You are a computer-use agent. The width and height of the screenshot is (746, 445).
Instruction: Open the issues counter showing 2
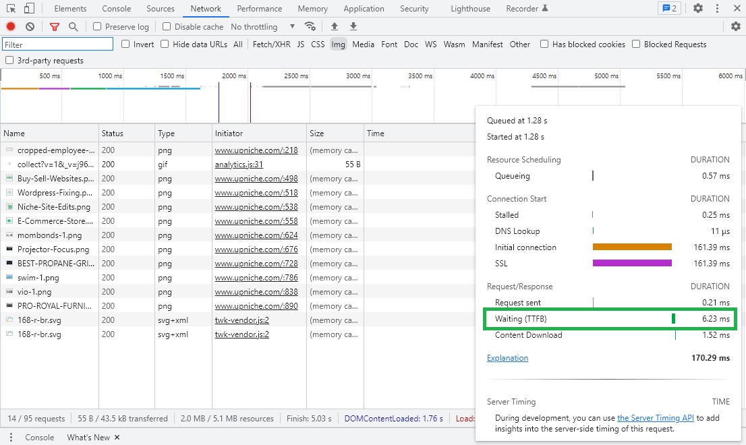point(669,9)
